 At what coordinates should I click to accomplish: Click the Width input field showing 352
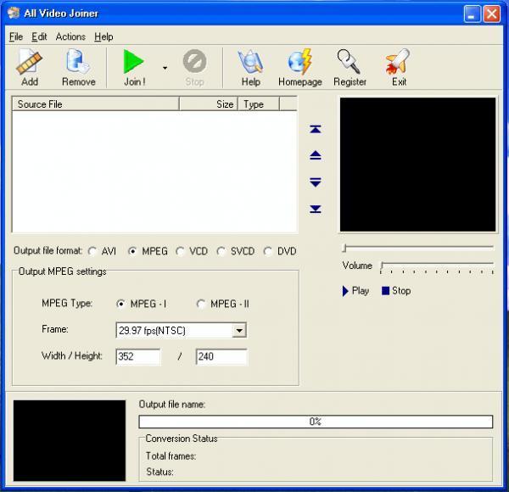click(138, 356)
